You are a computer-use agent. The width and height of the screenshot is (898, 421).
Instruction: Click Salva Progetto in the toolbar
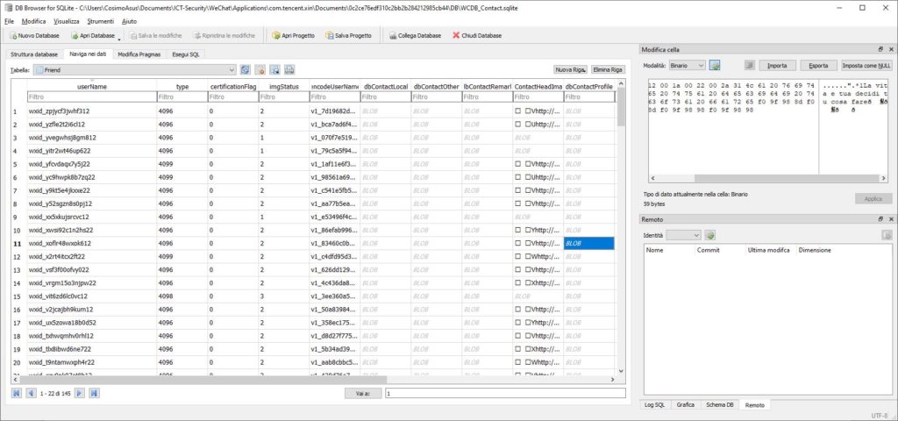tap(348, 35)
